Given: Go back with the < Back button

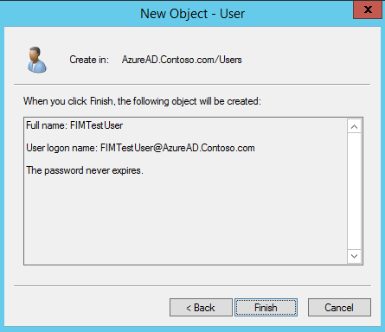Looking at the screenshot, I should [201, 308].
